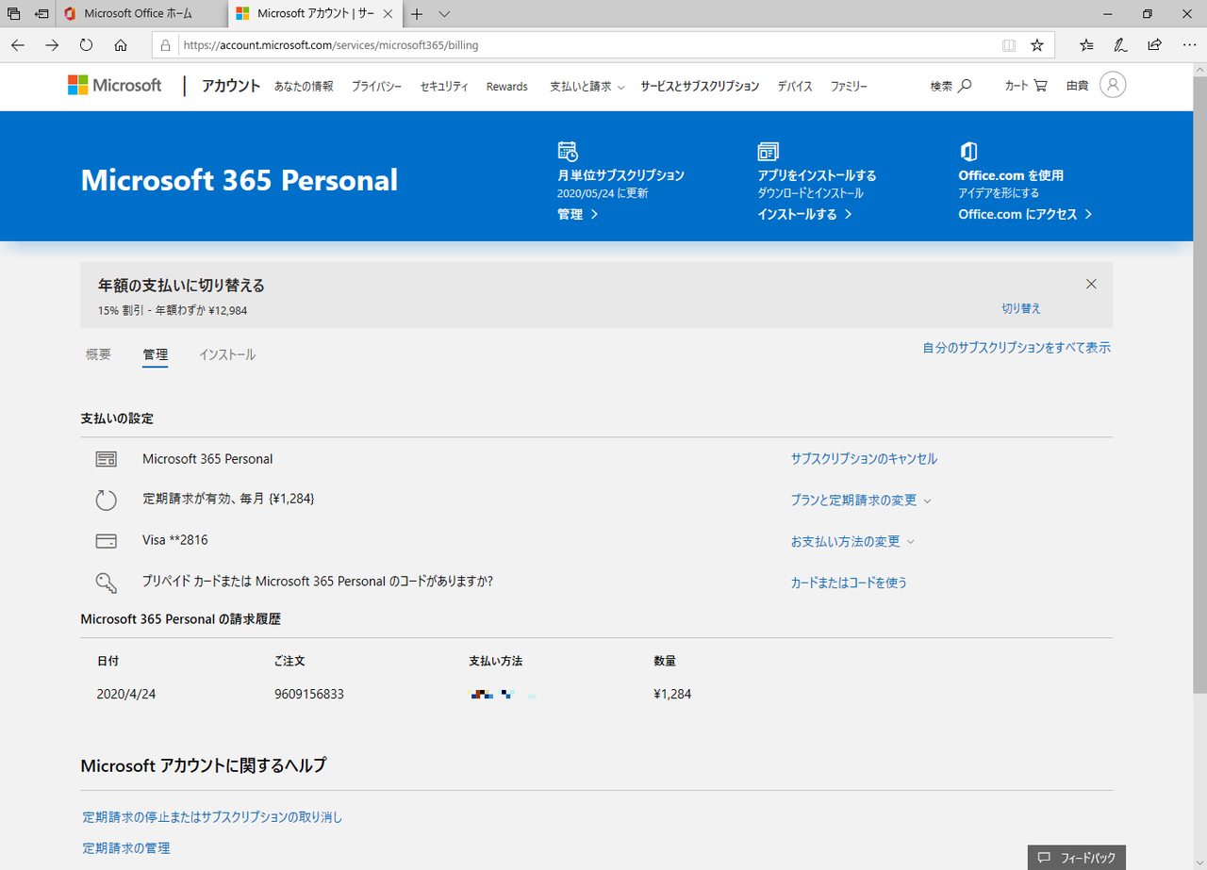Screen dimensions: 1207x870
Task: Switch to the インストール tab
Action: [227, 355]
